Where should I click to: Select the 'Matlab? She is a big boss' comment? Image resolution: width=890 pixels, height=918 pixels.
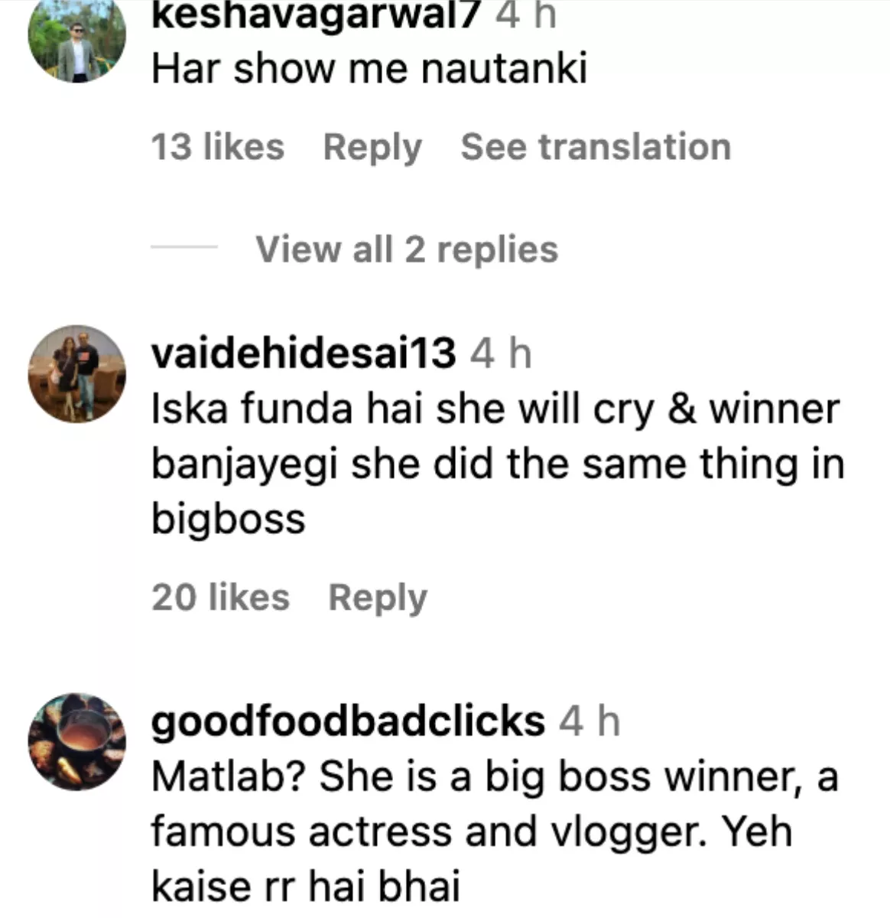pos(495,831)
